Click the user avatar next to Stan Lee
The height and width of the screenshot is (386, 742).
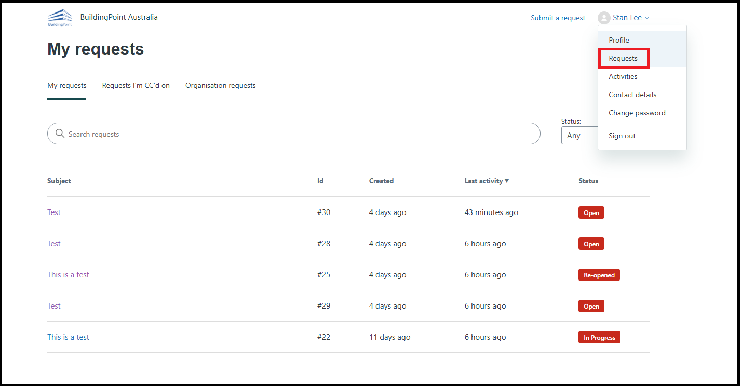[603, 17]
